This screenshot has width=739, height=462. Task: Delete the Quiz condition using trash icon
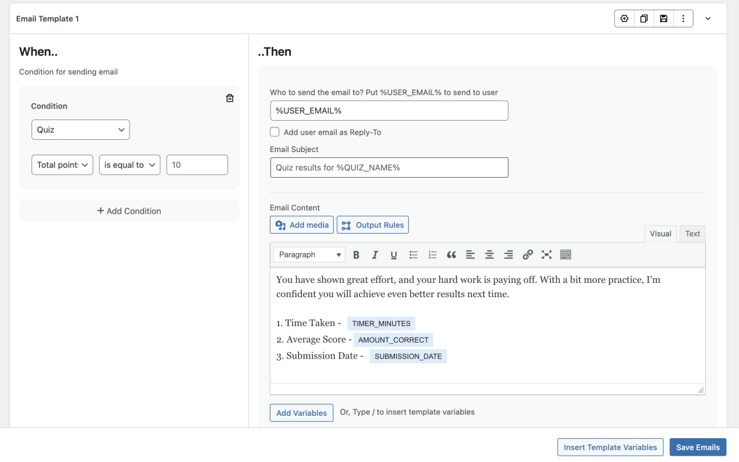click(229, 98)
